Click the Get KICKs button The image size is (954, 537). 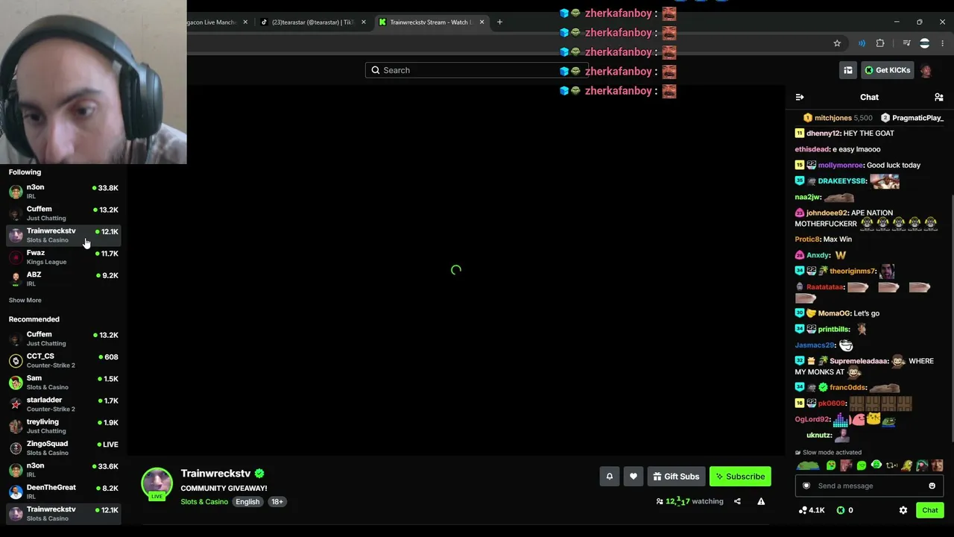point(887,70)
